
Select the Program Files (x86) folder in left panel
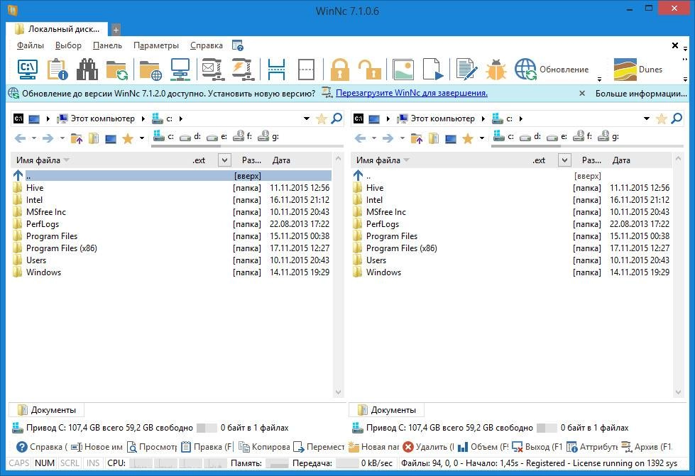pos(172,248)
